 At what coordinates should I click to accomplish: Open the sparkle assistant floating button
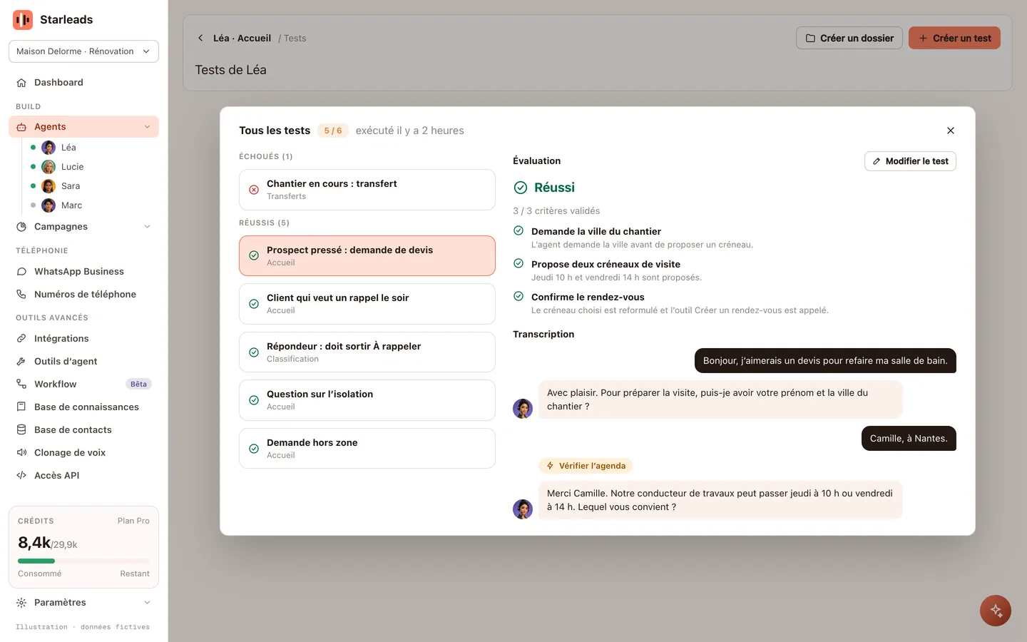pyautogui.click(x=996, y=611)
